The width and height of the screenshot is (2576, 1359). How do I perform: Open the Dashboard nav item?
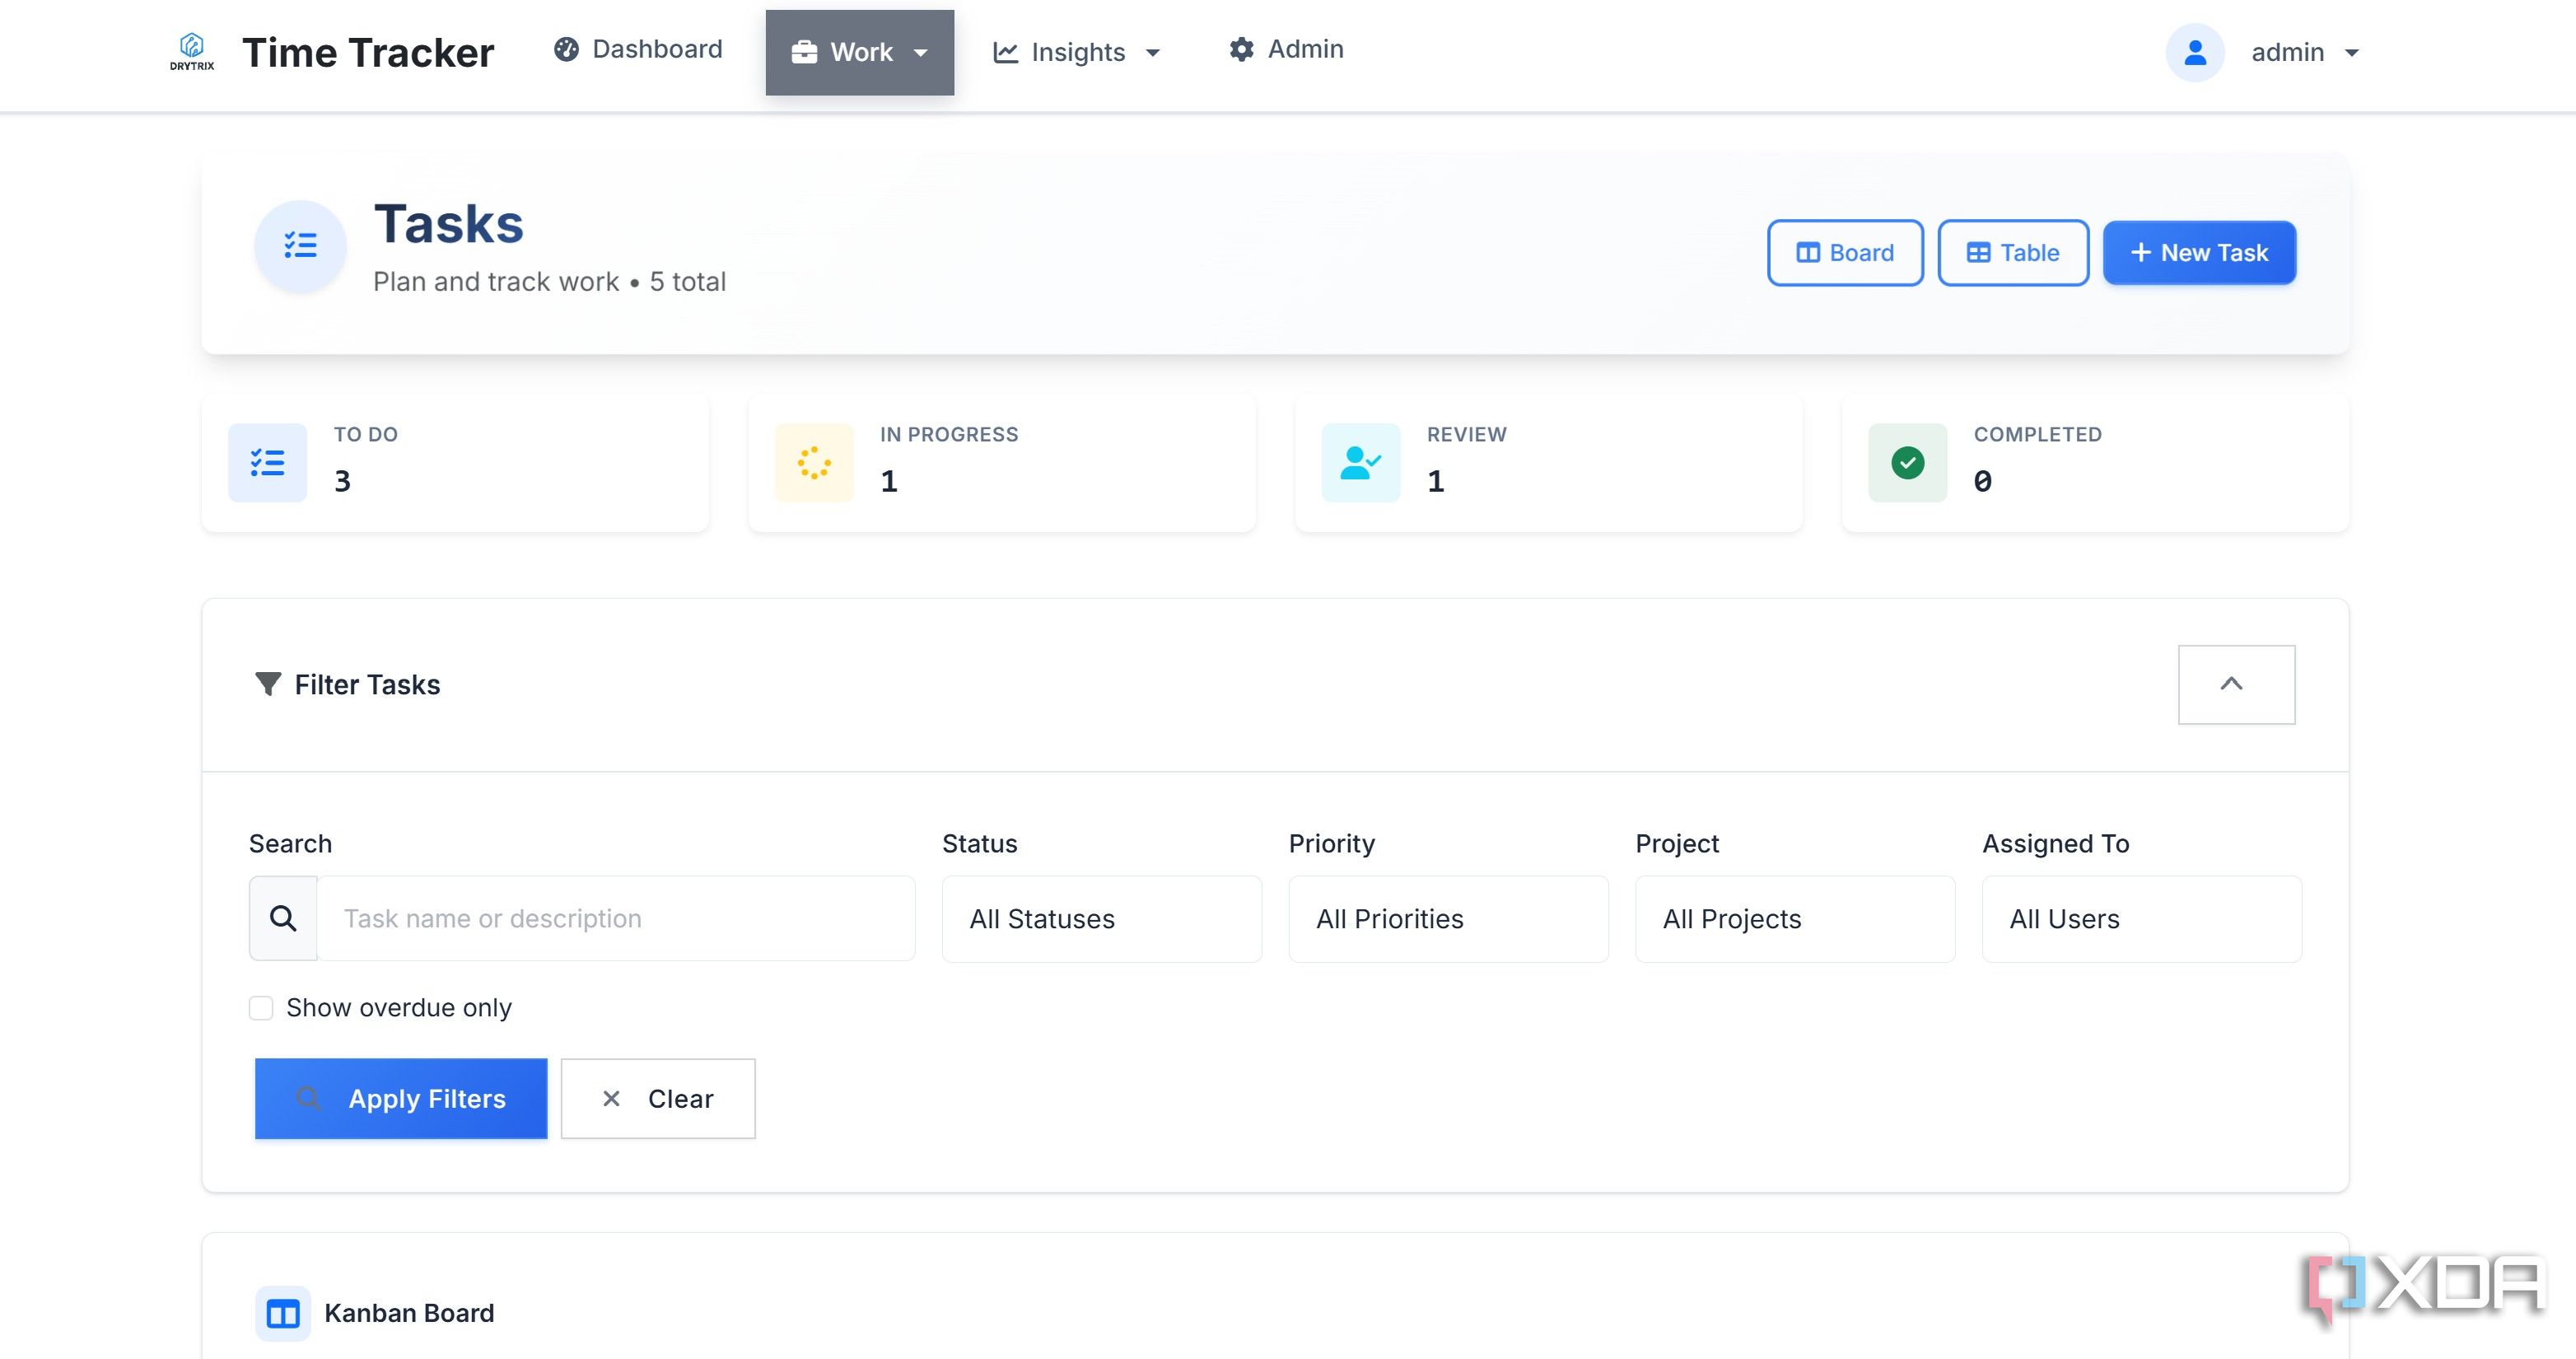pos(638,49)
